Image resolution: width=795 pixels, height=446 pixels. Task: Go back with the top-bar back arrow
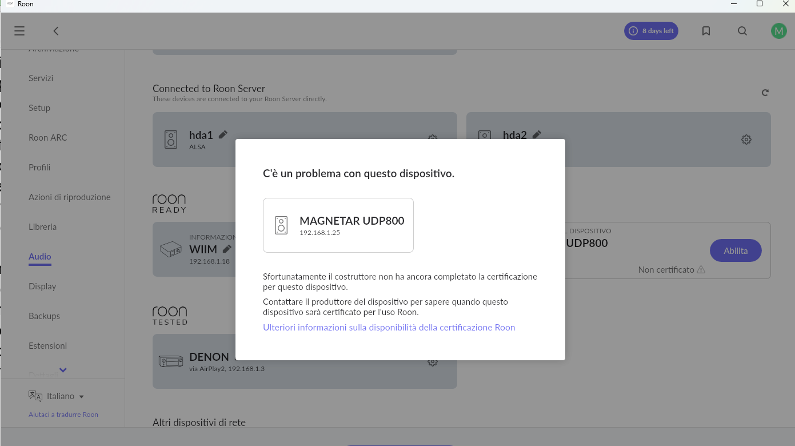(x=56, y=31)
